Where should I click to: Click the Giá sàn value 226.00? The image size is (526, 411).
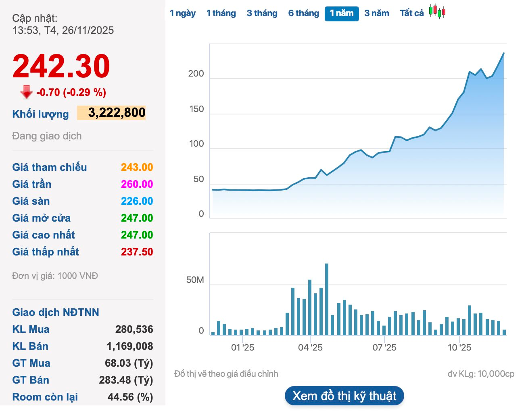[x=137, y=201]
